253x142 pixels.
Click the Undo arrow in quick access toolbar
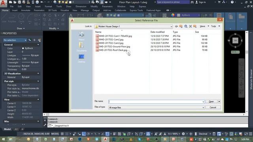(x=42, y=2)
